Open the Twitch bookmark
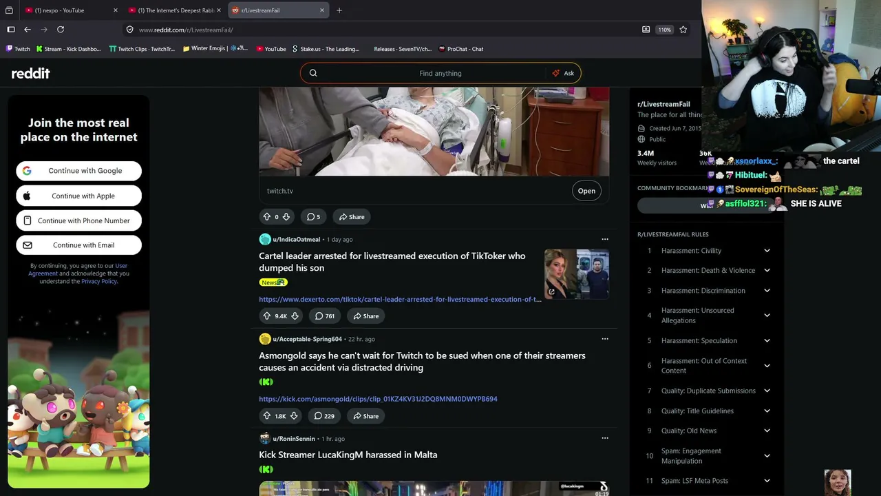This screenshot has width=881, height=496. pos(18,49)
